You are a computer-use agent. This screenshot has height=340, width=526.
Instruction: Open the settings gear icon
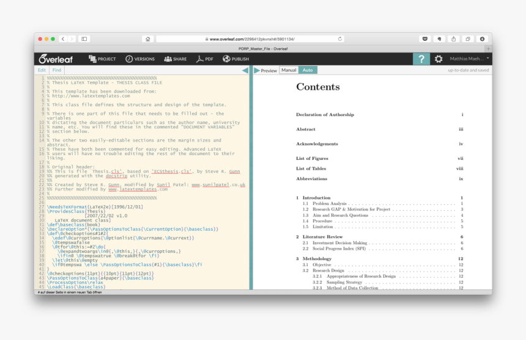[439, 59]
